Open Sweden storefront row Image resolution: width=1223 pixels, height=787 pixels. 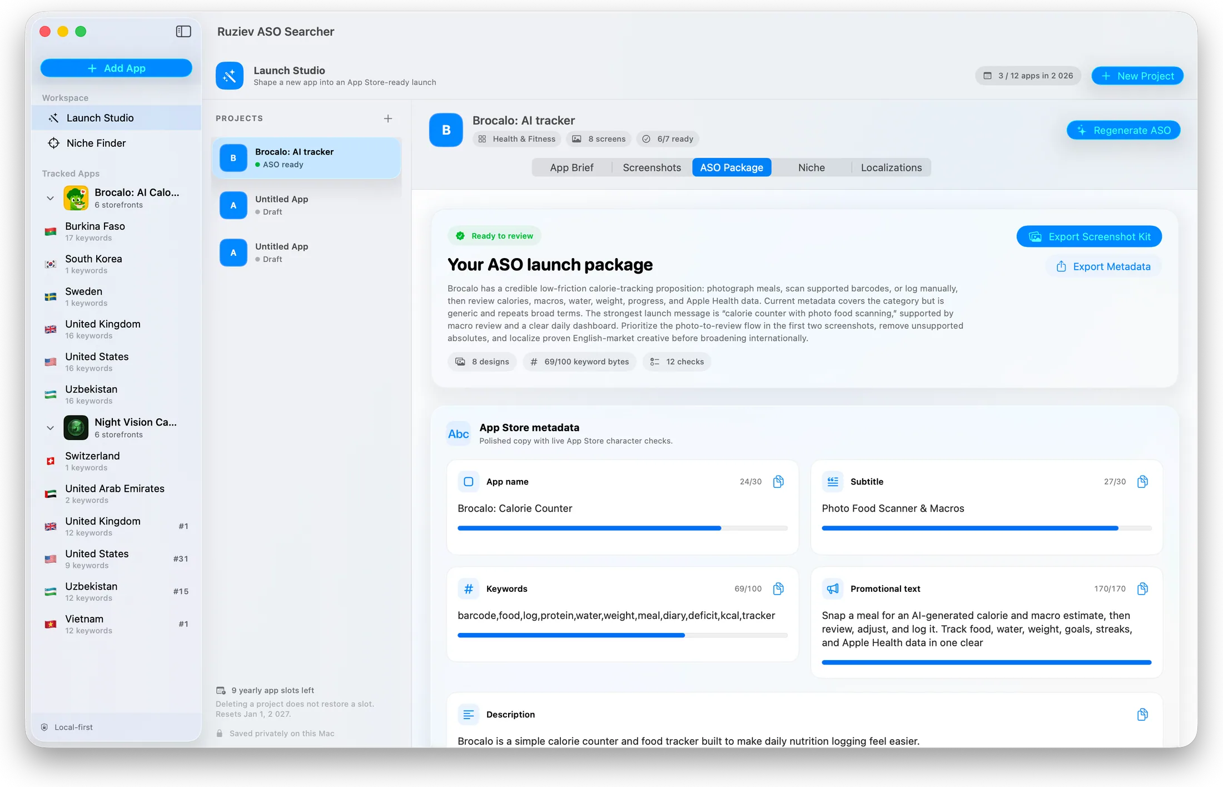pyautogui.click(x=116, y=296)
